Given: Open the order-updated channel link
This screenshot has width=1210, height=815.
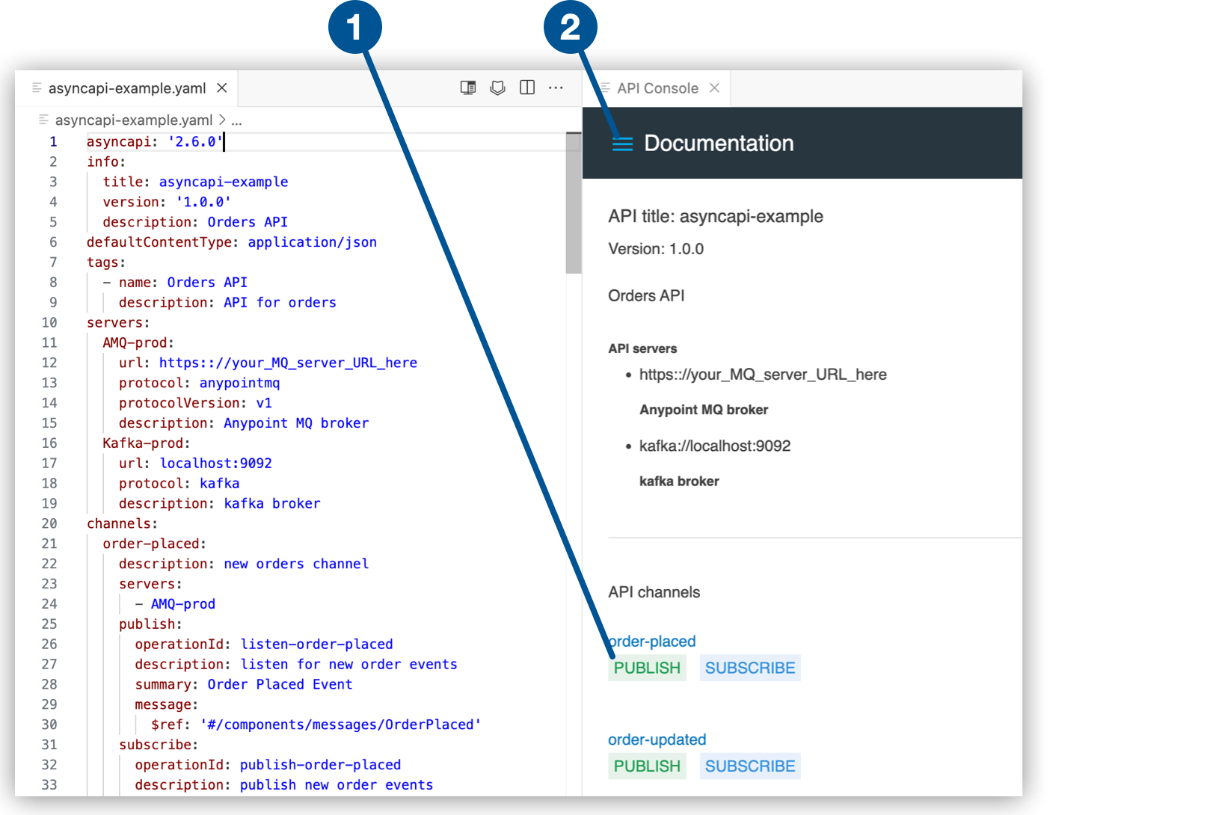Looking at the screenshot, I should [656, 739].
